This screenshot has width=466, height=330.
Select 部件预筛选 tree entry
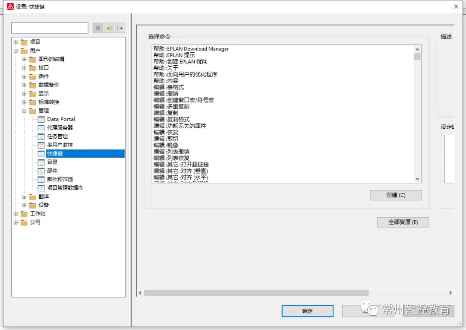click(60, 179)
